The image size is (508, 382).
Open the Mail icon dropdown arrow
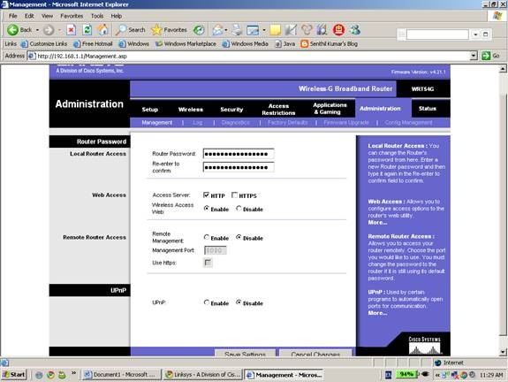point(226,30)
